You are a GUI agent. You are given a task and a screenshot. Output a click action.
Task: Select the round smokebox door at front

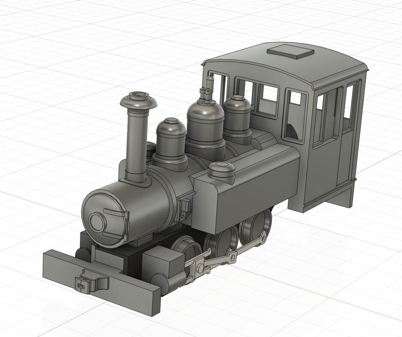coord(106,220)
